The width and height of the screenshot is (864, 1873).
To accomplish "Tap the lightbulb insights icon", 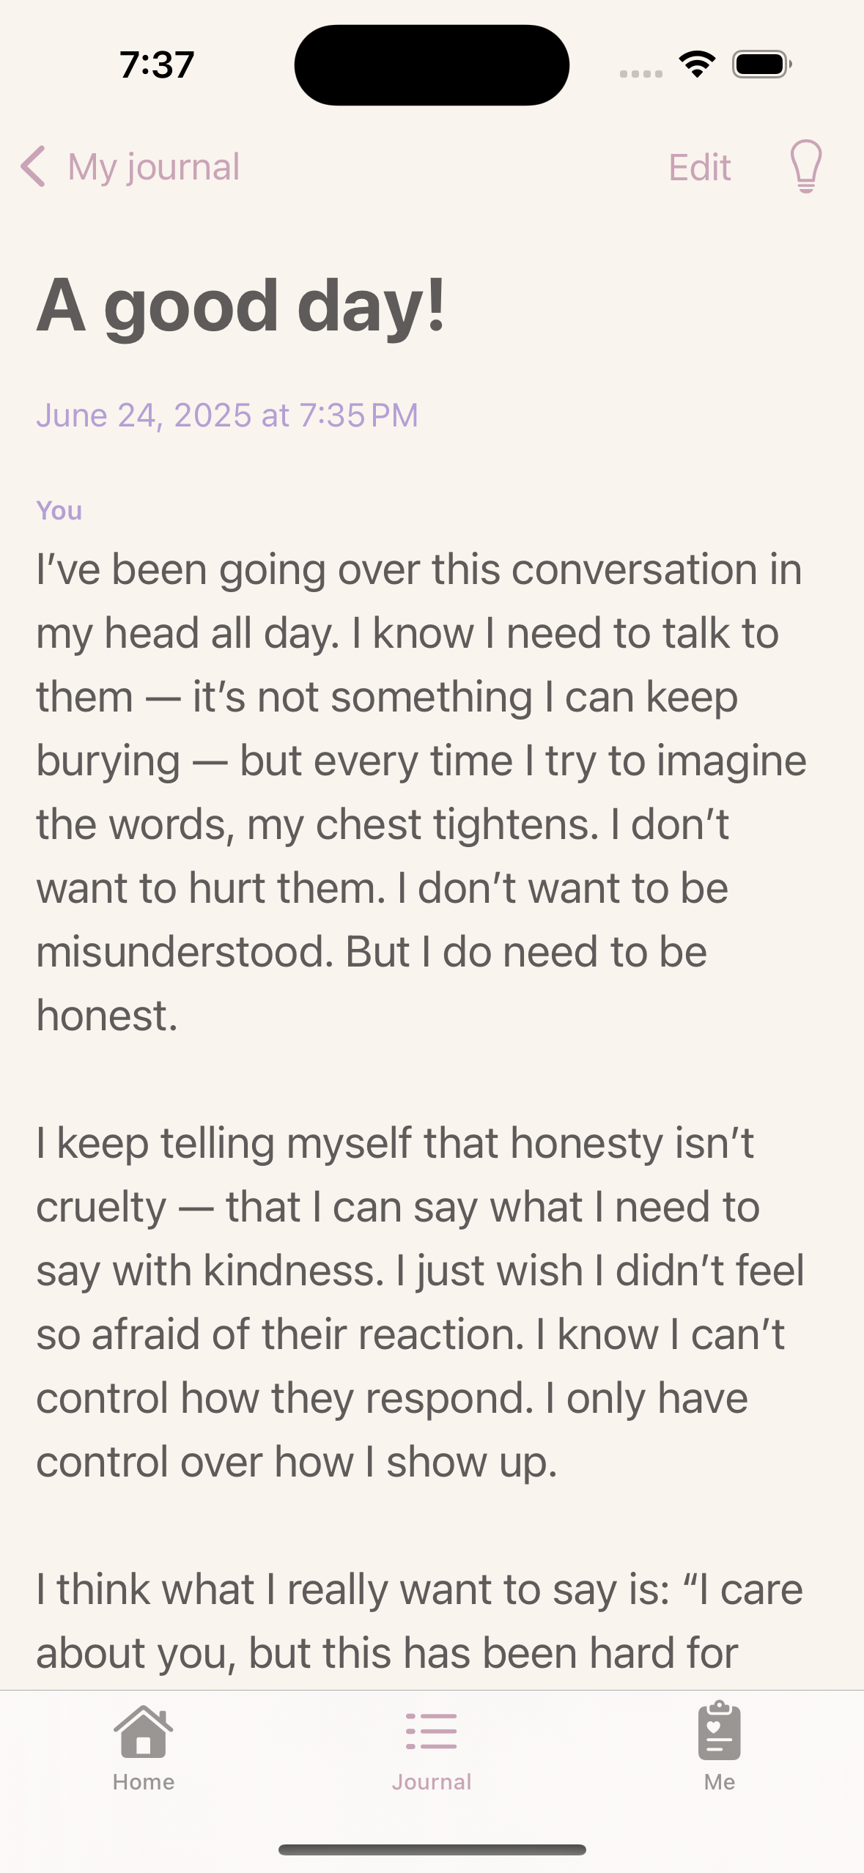I will (x=805, y=166).
